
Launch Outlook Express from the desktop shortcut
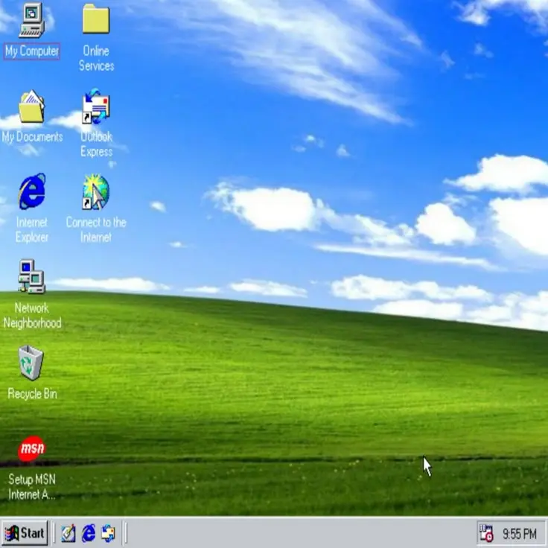pos(96,108)
